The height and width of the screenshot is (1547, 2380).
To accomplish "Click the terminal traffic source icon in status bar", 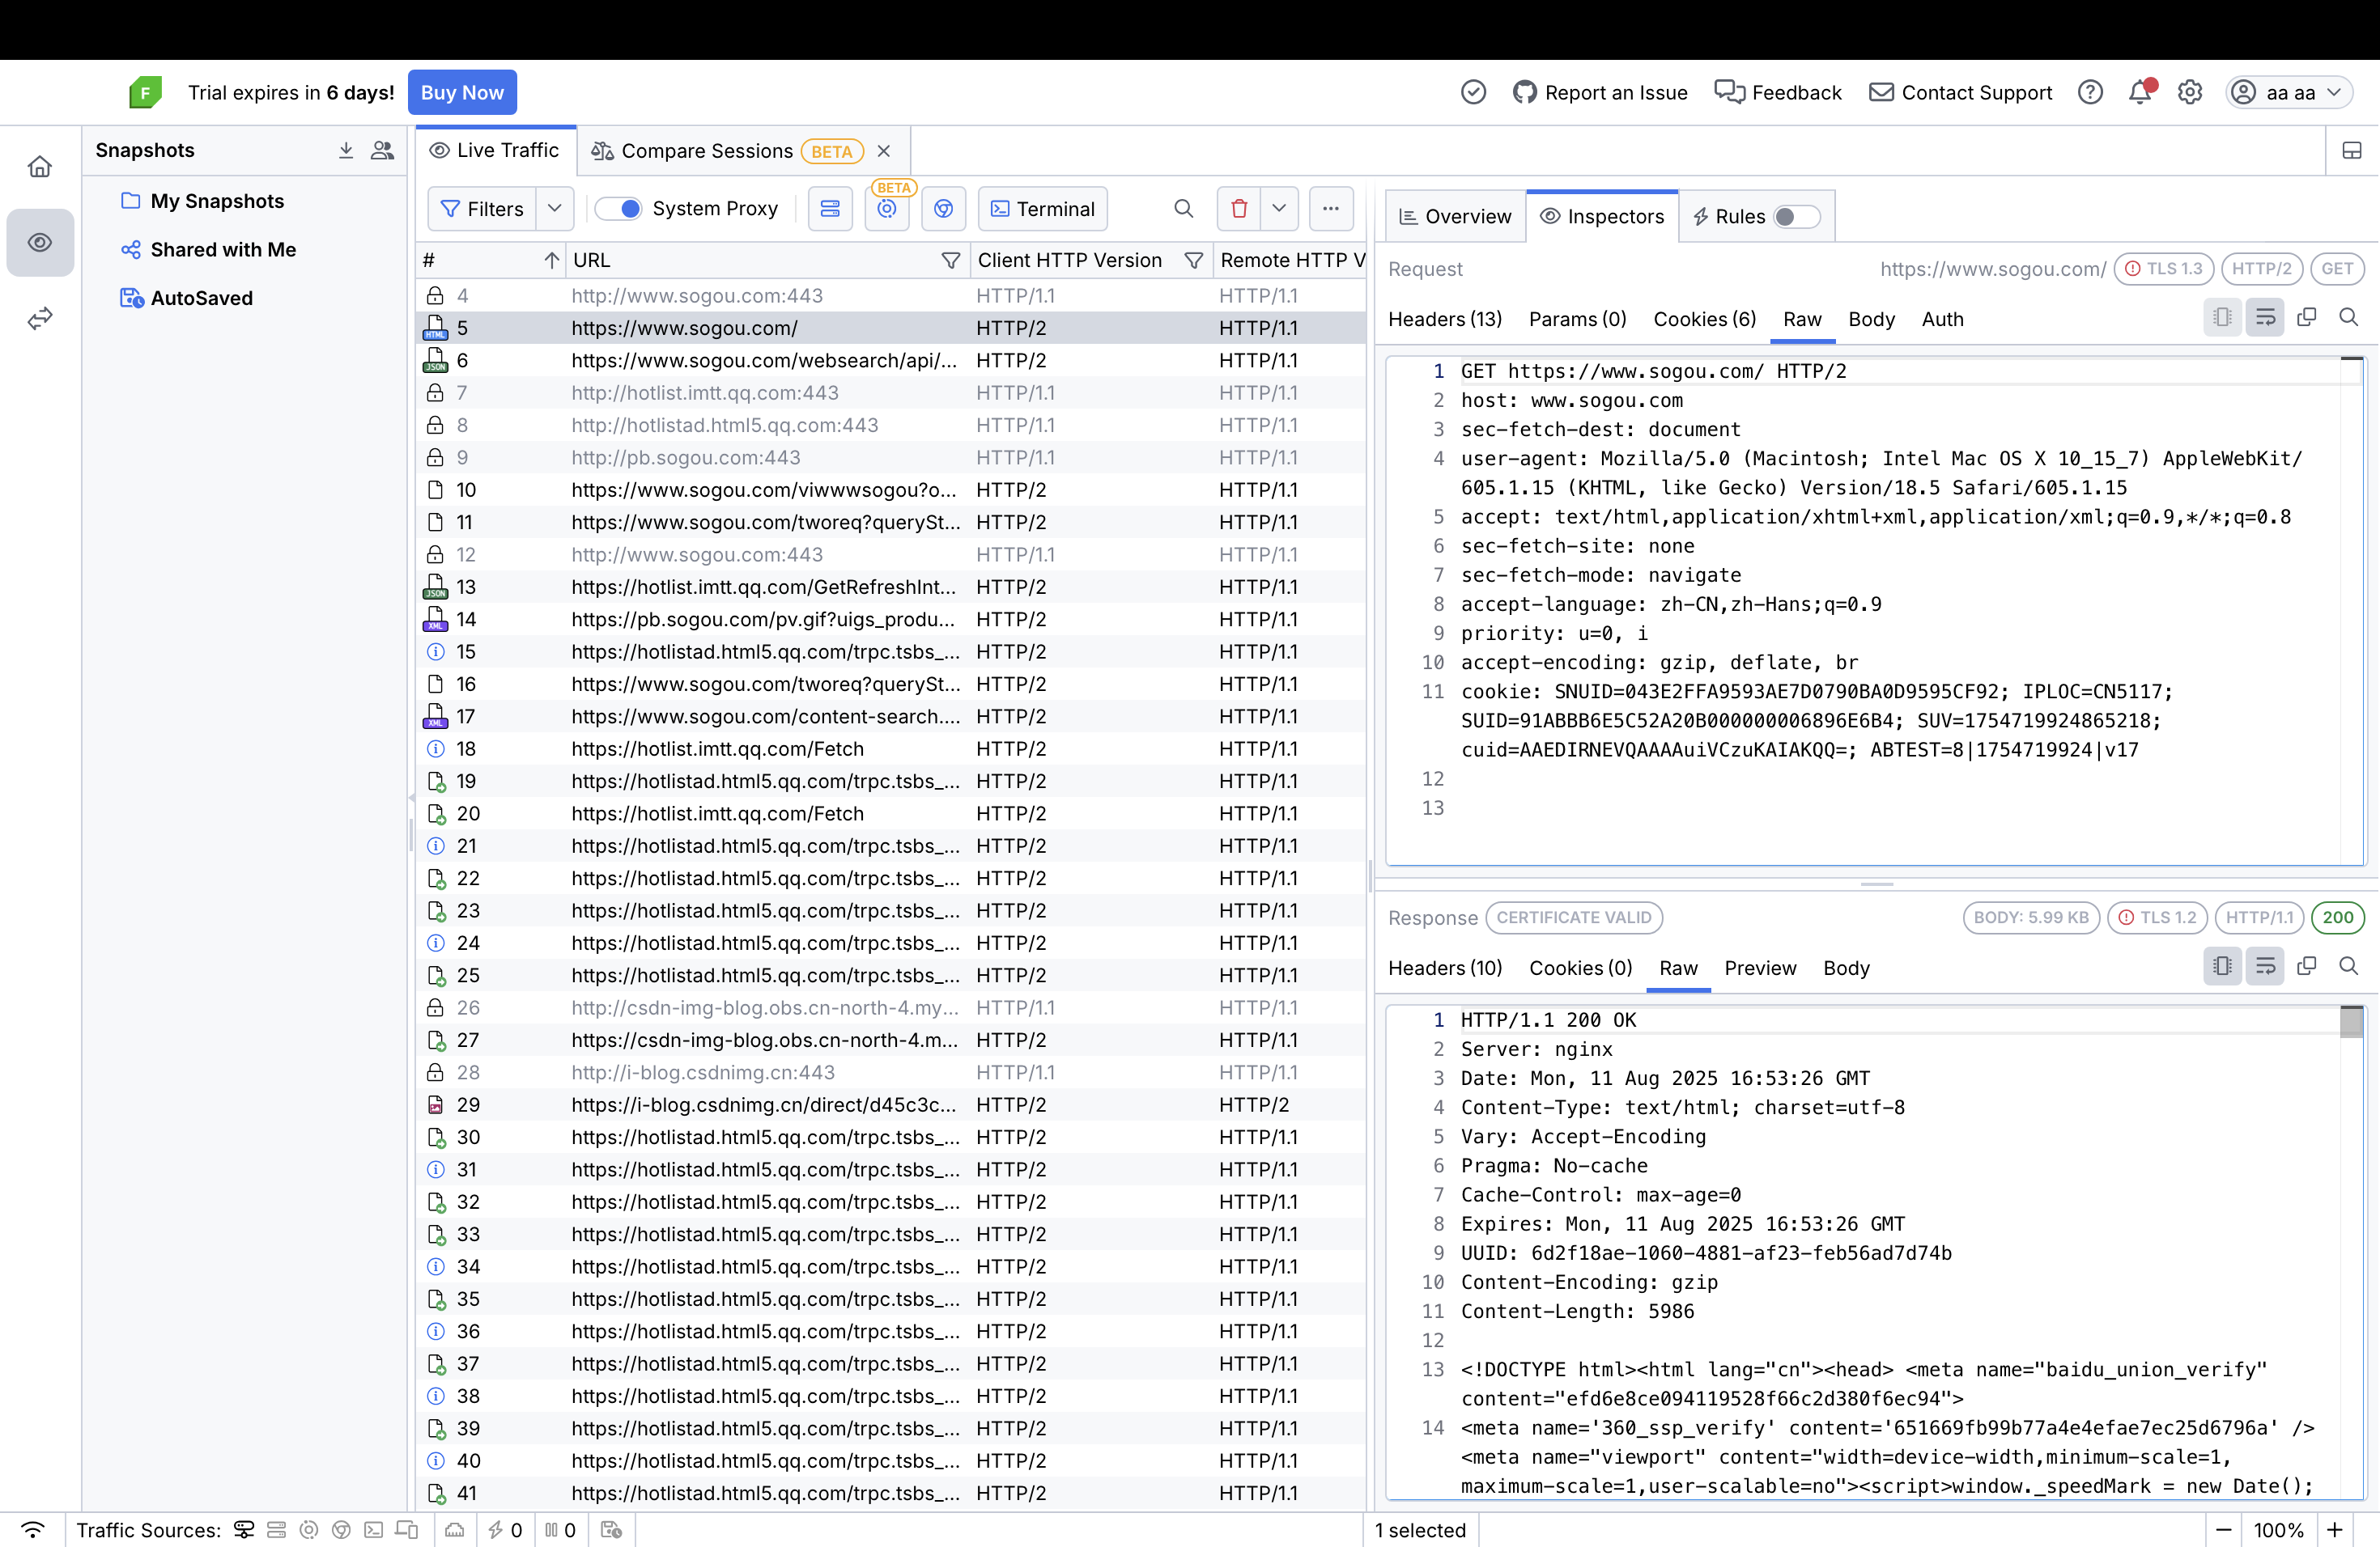I will [373, 1529].
